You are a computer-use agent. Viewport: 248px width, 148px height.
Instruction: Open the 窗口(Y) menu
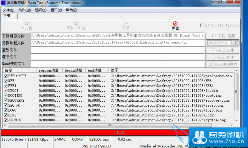(56, 10)
